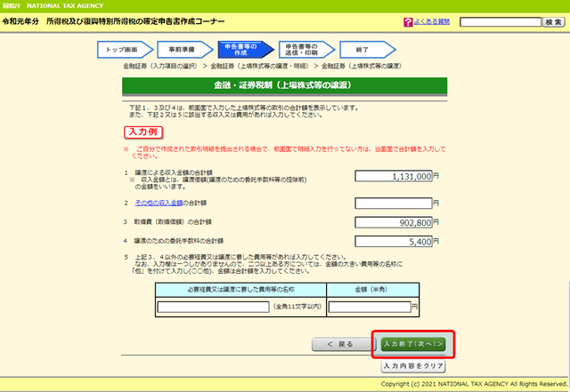Click breadcrumb 金融証券（入力項目の選択）
This screenshot has height=392, width=570.
coord(160,66)
